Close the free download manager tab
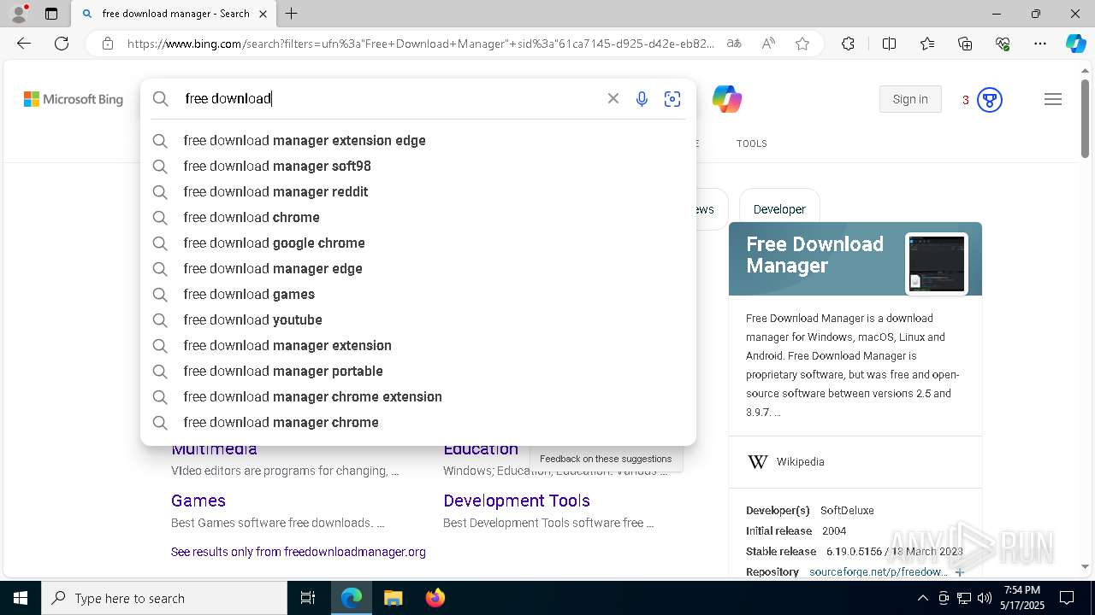Viewport: 1095px width, 615px height. (263, 14)
